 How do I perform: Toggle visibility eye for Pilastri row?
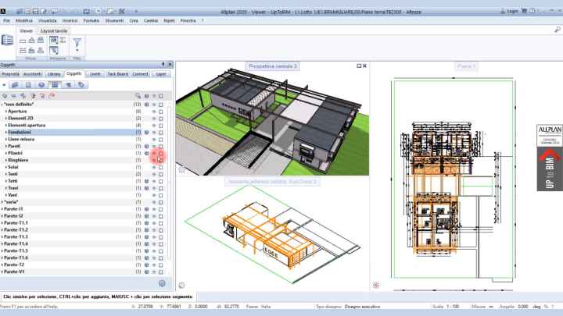[154, 154]
